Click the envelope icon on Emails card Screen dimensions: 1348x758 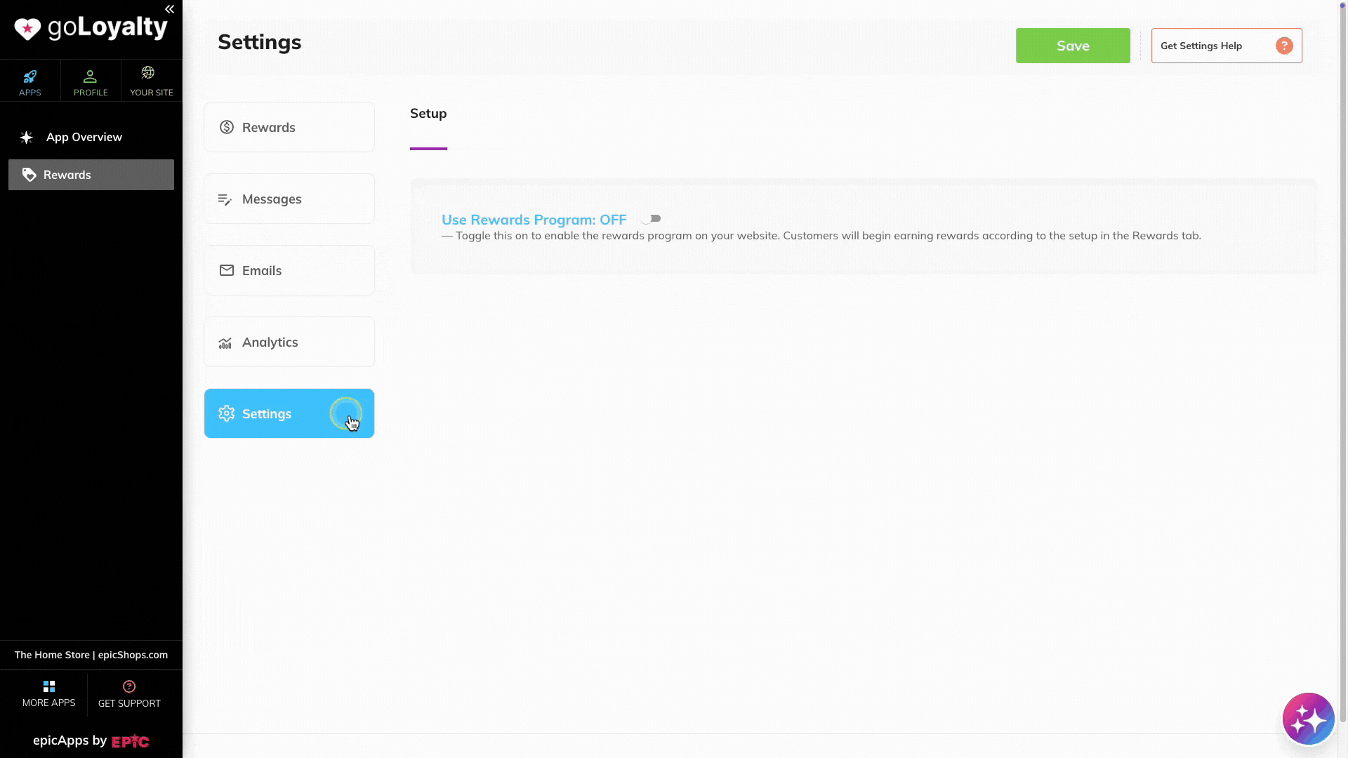click(226, 270)
